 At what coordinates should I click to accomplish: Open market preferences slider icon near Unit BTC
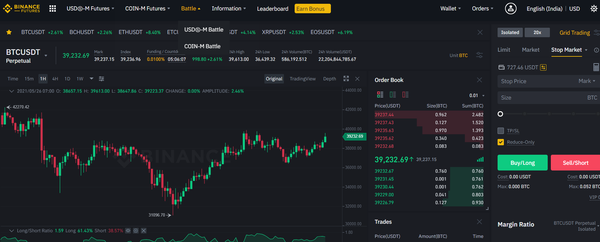coord(479,55)
